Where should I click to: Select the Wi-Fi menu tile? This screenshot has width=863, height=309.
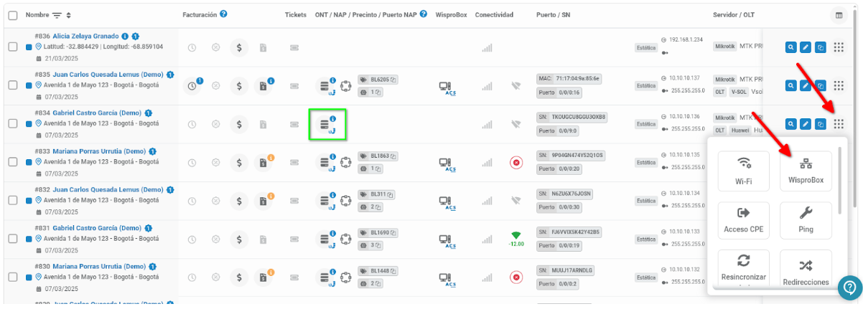(x=743, y=171)
